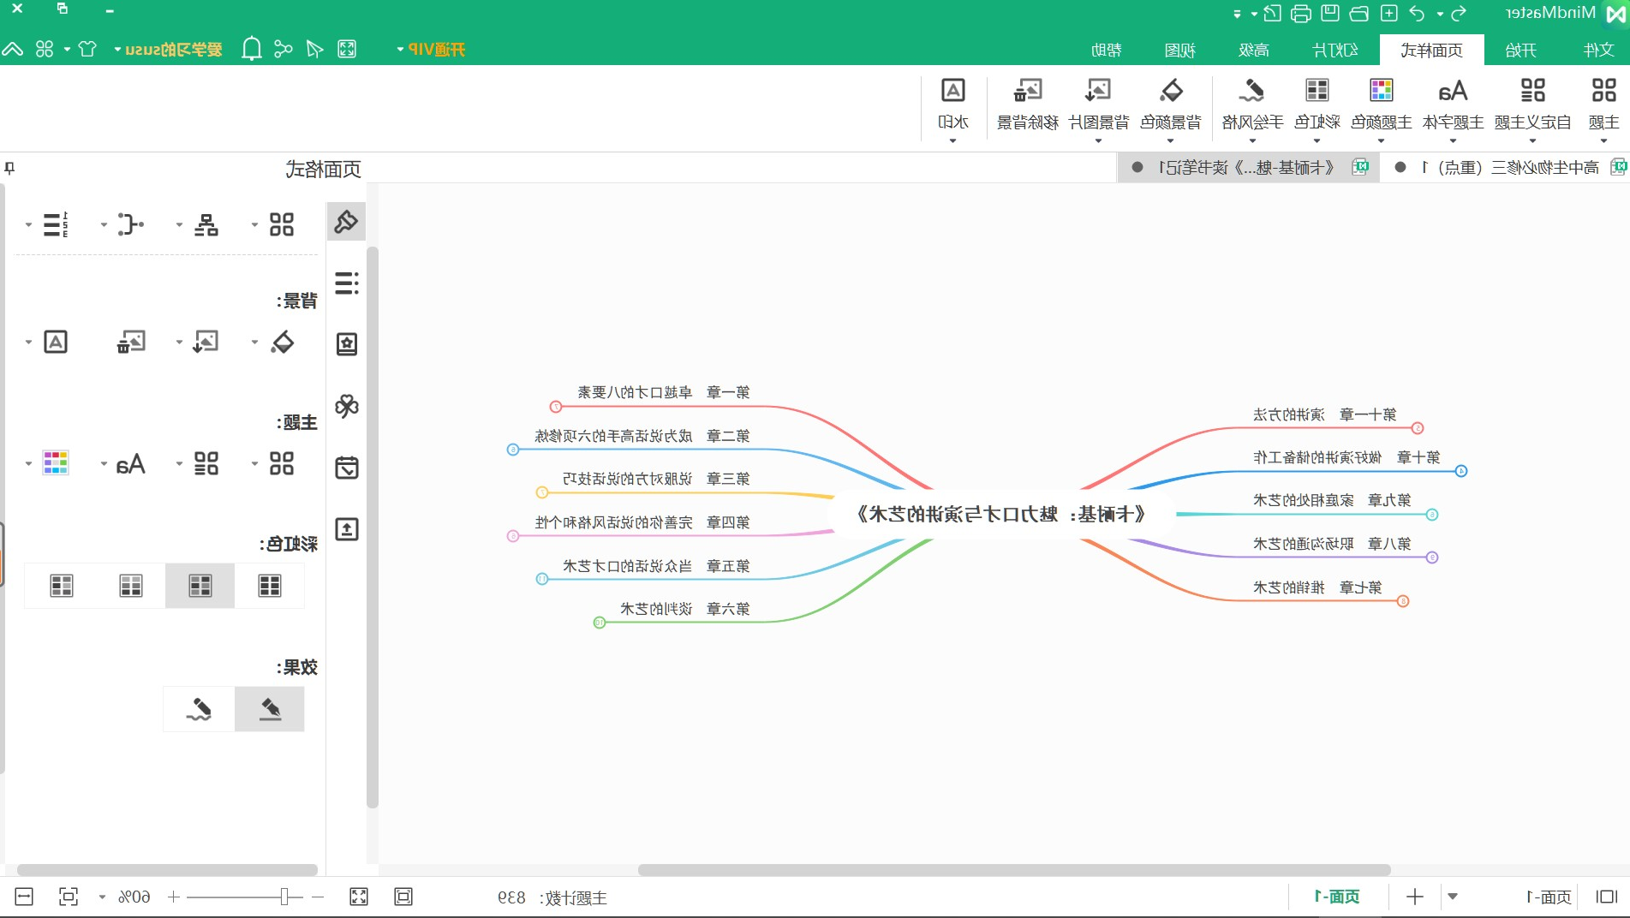Click the zoom out minus button
This screenshot has width=1630, height=918.
(x=318, y=897)
